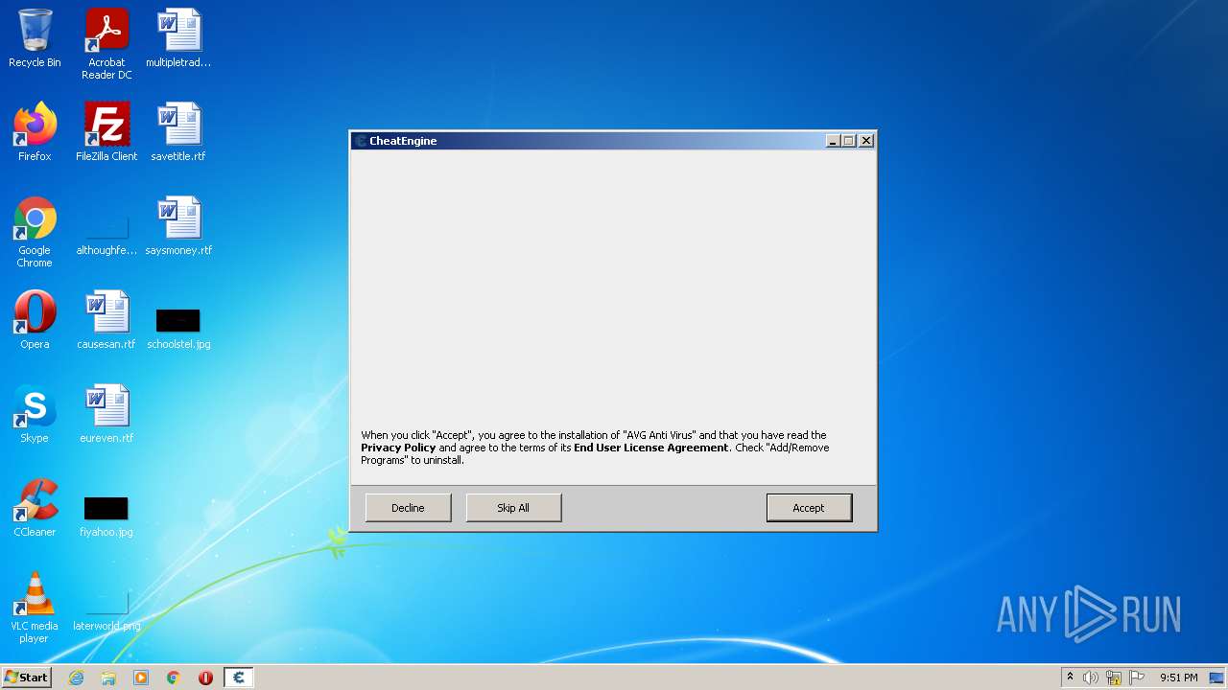This screenshot has height=690, width=1228.
Task: Select the FileZilla Client shortcut
Action: pos(106,132)
